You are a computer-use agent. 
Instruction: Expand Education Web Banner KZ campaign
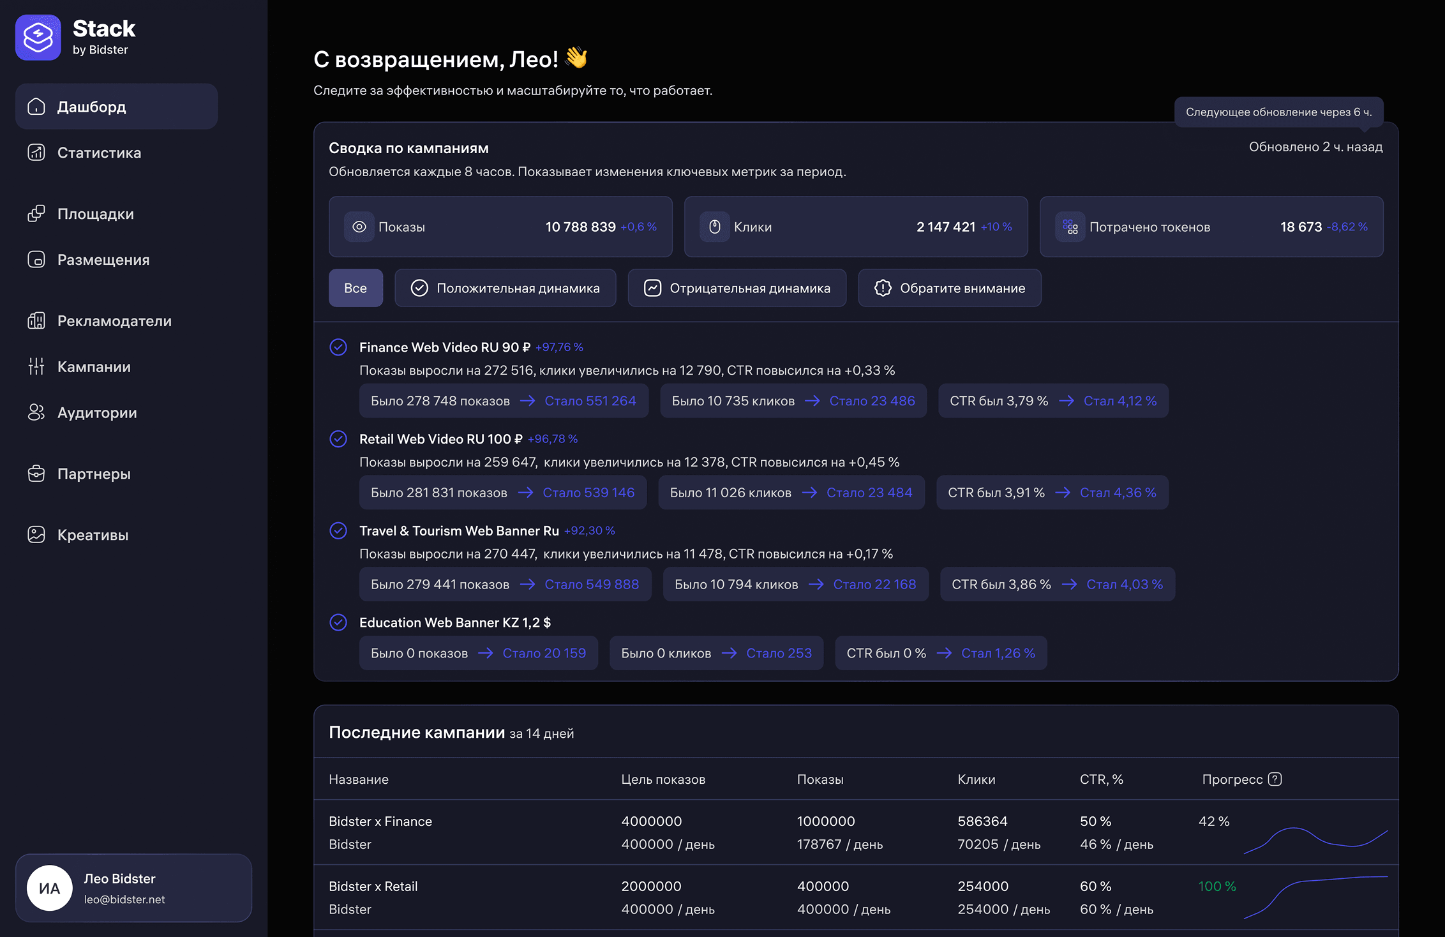click(338, 622)
